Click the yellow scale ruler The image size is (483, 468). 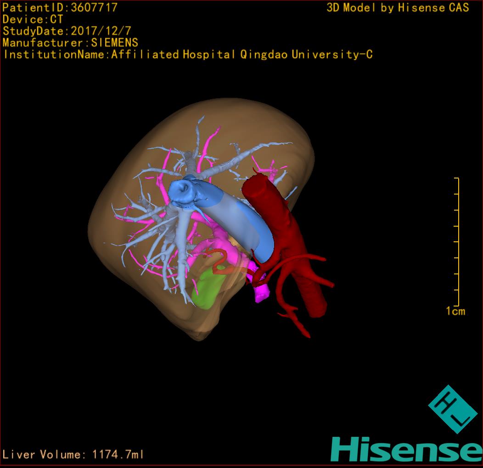pos(457,242)
